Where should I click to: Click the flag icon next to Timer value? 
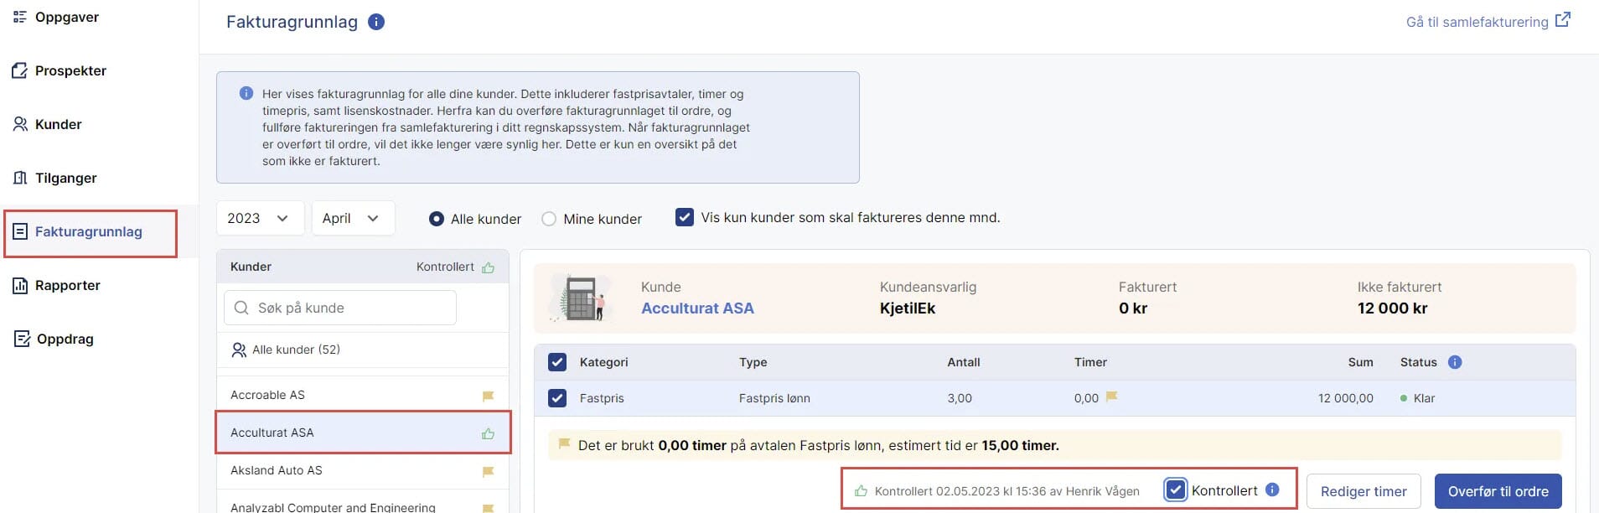[x=1111, y=397]
